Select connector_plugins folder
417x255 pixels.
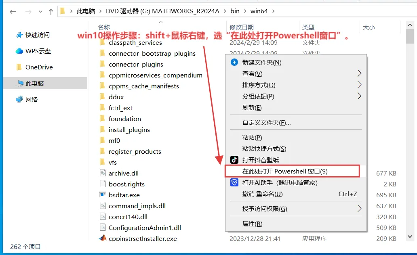tap(136, 64)
